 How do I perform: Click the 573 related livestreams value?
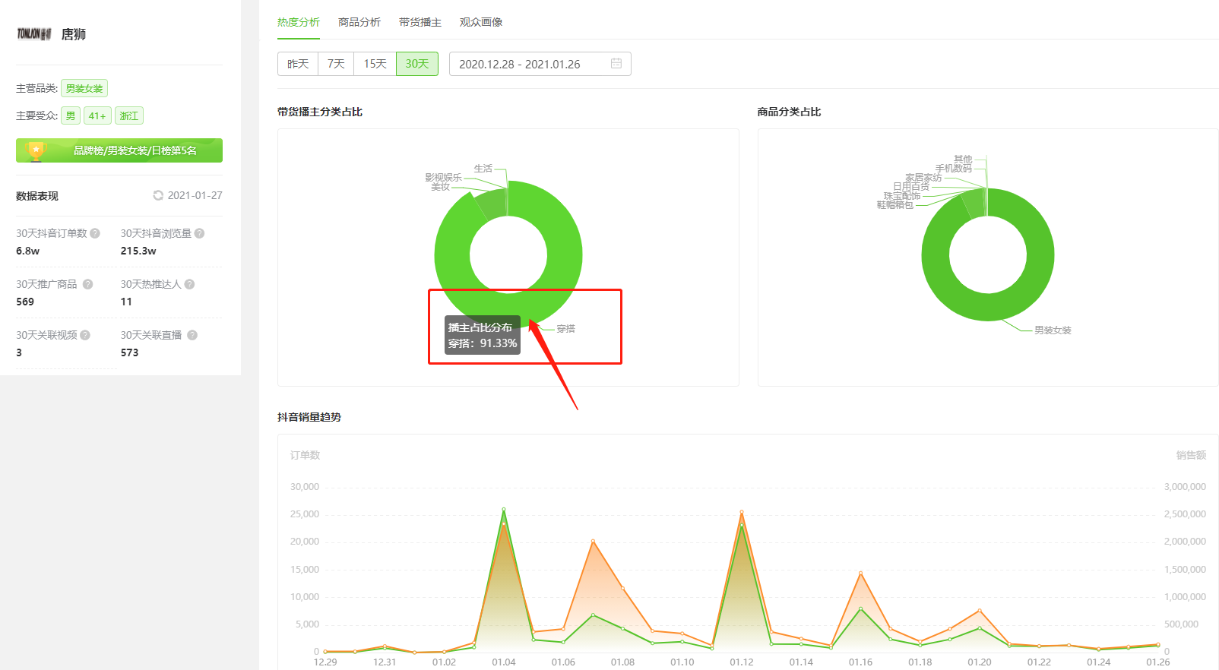130,352
